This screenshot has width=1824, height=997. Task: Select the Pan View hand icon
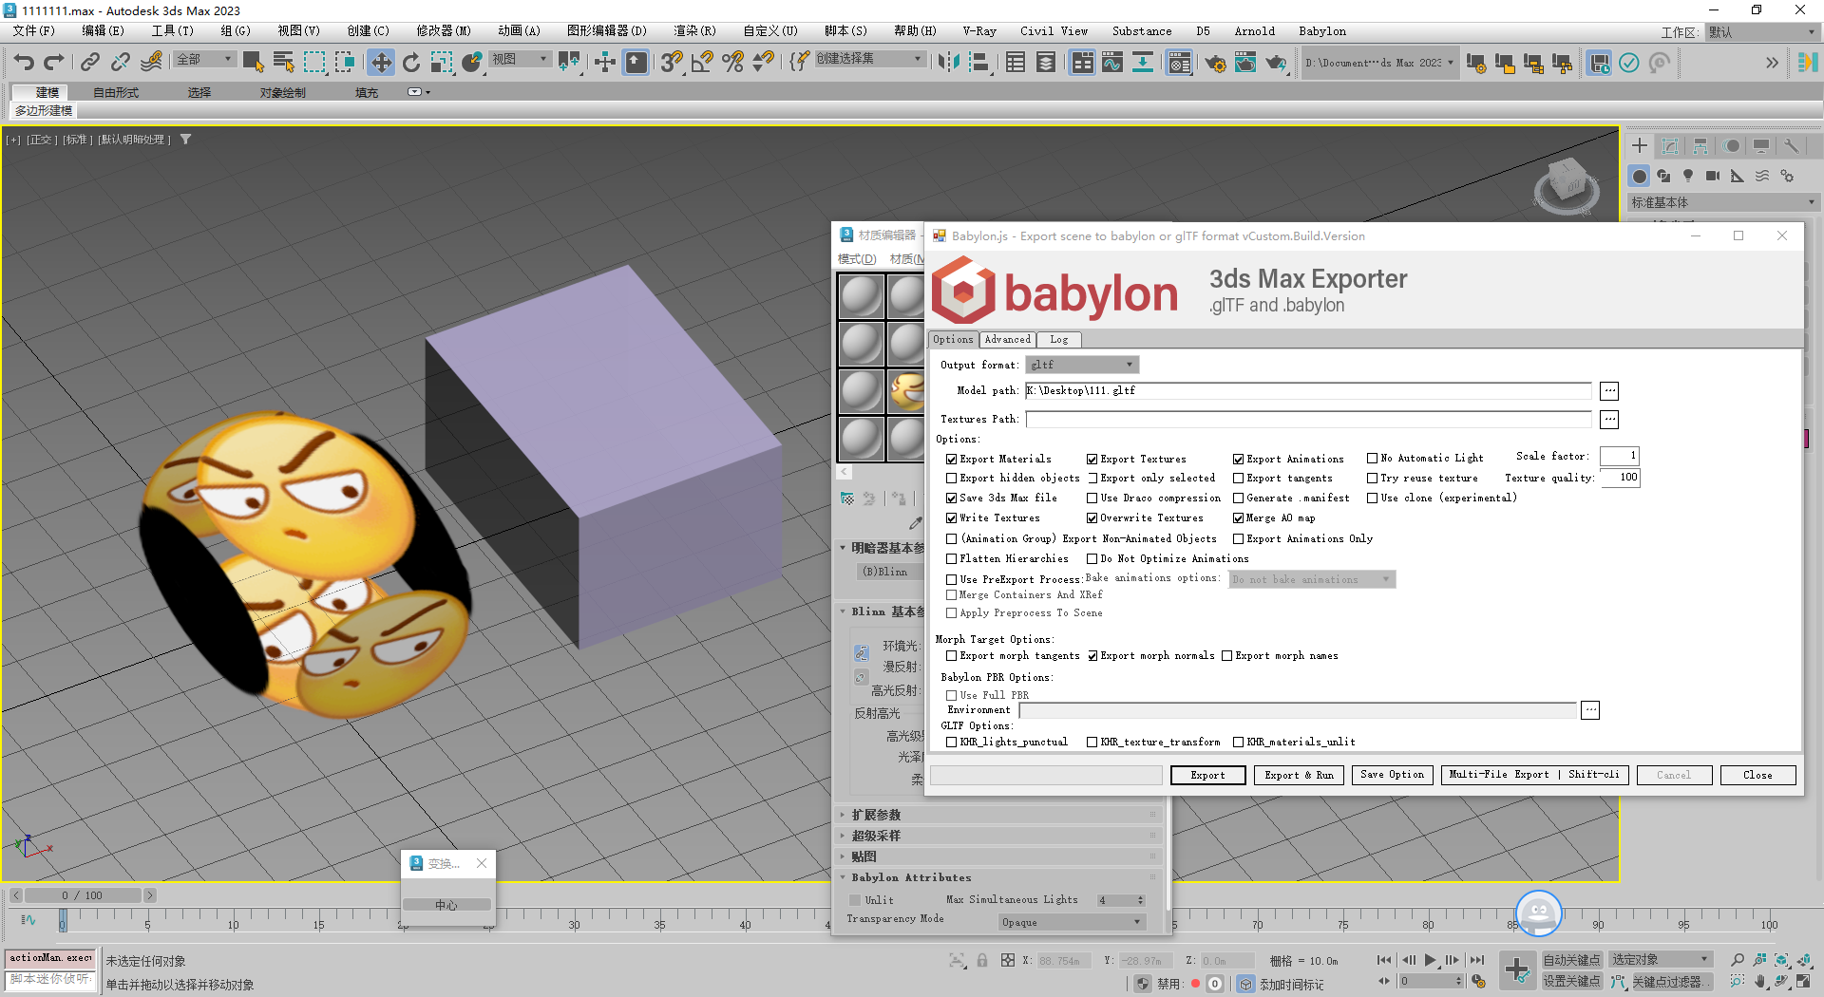[1760, 982]
